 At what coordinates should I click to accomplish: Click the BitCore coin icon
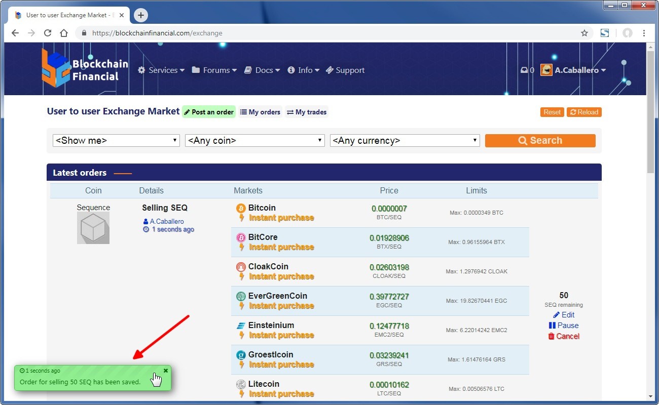[x=241, y=237]
